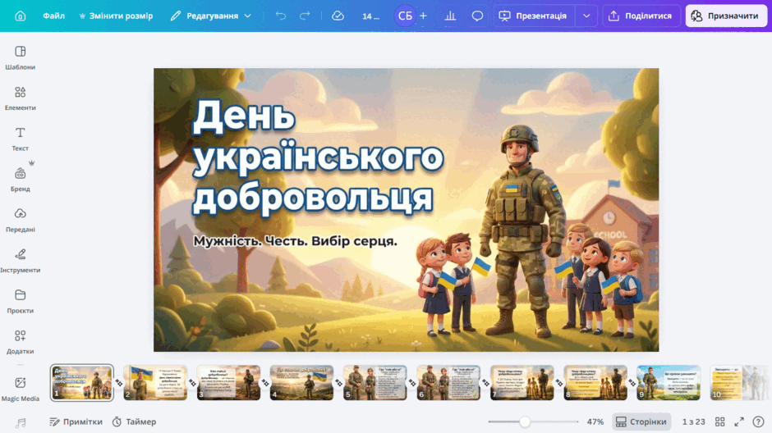
Task: Add transition between slides 1 and 2
Action: pyautogui.click(x=118, y=382)
